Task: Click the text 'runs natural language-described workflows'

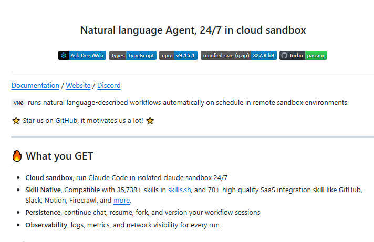Action: pos(95,103)
